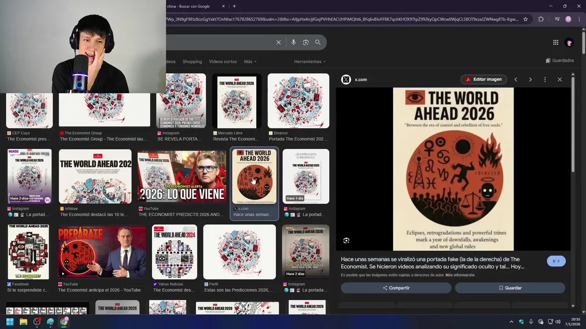Expand the Más filters dropdown

pos(250,62)
